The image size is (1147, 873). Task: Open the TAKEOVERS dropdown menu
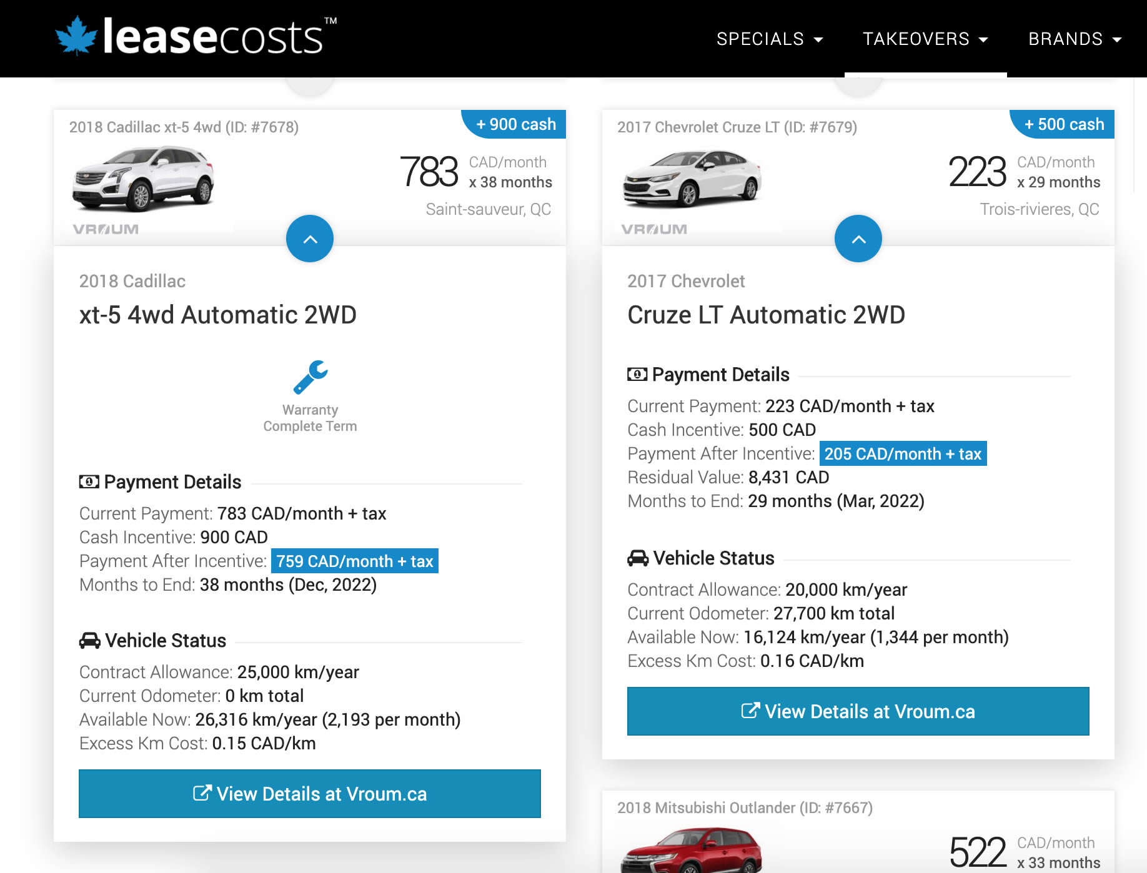(x=925, y=39)
